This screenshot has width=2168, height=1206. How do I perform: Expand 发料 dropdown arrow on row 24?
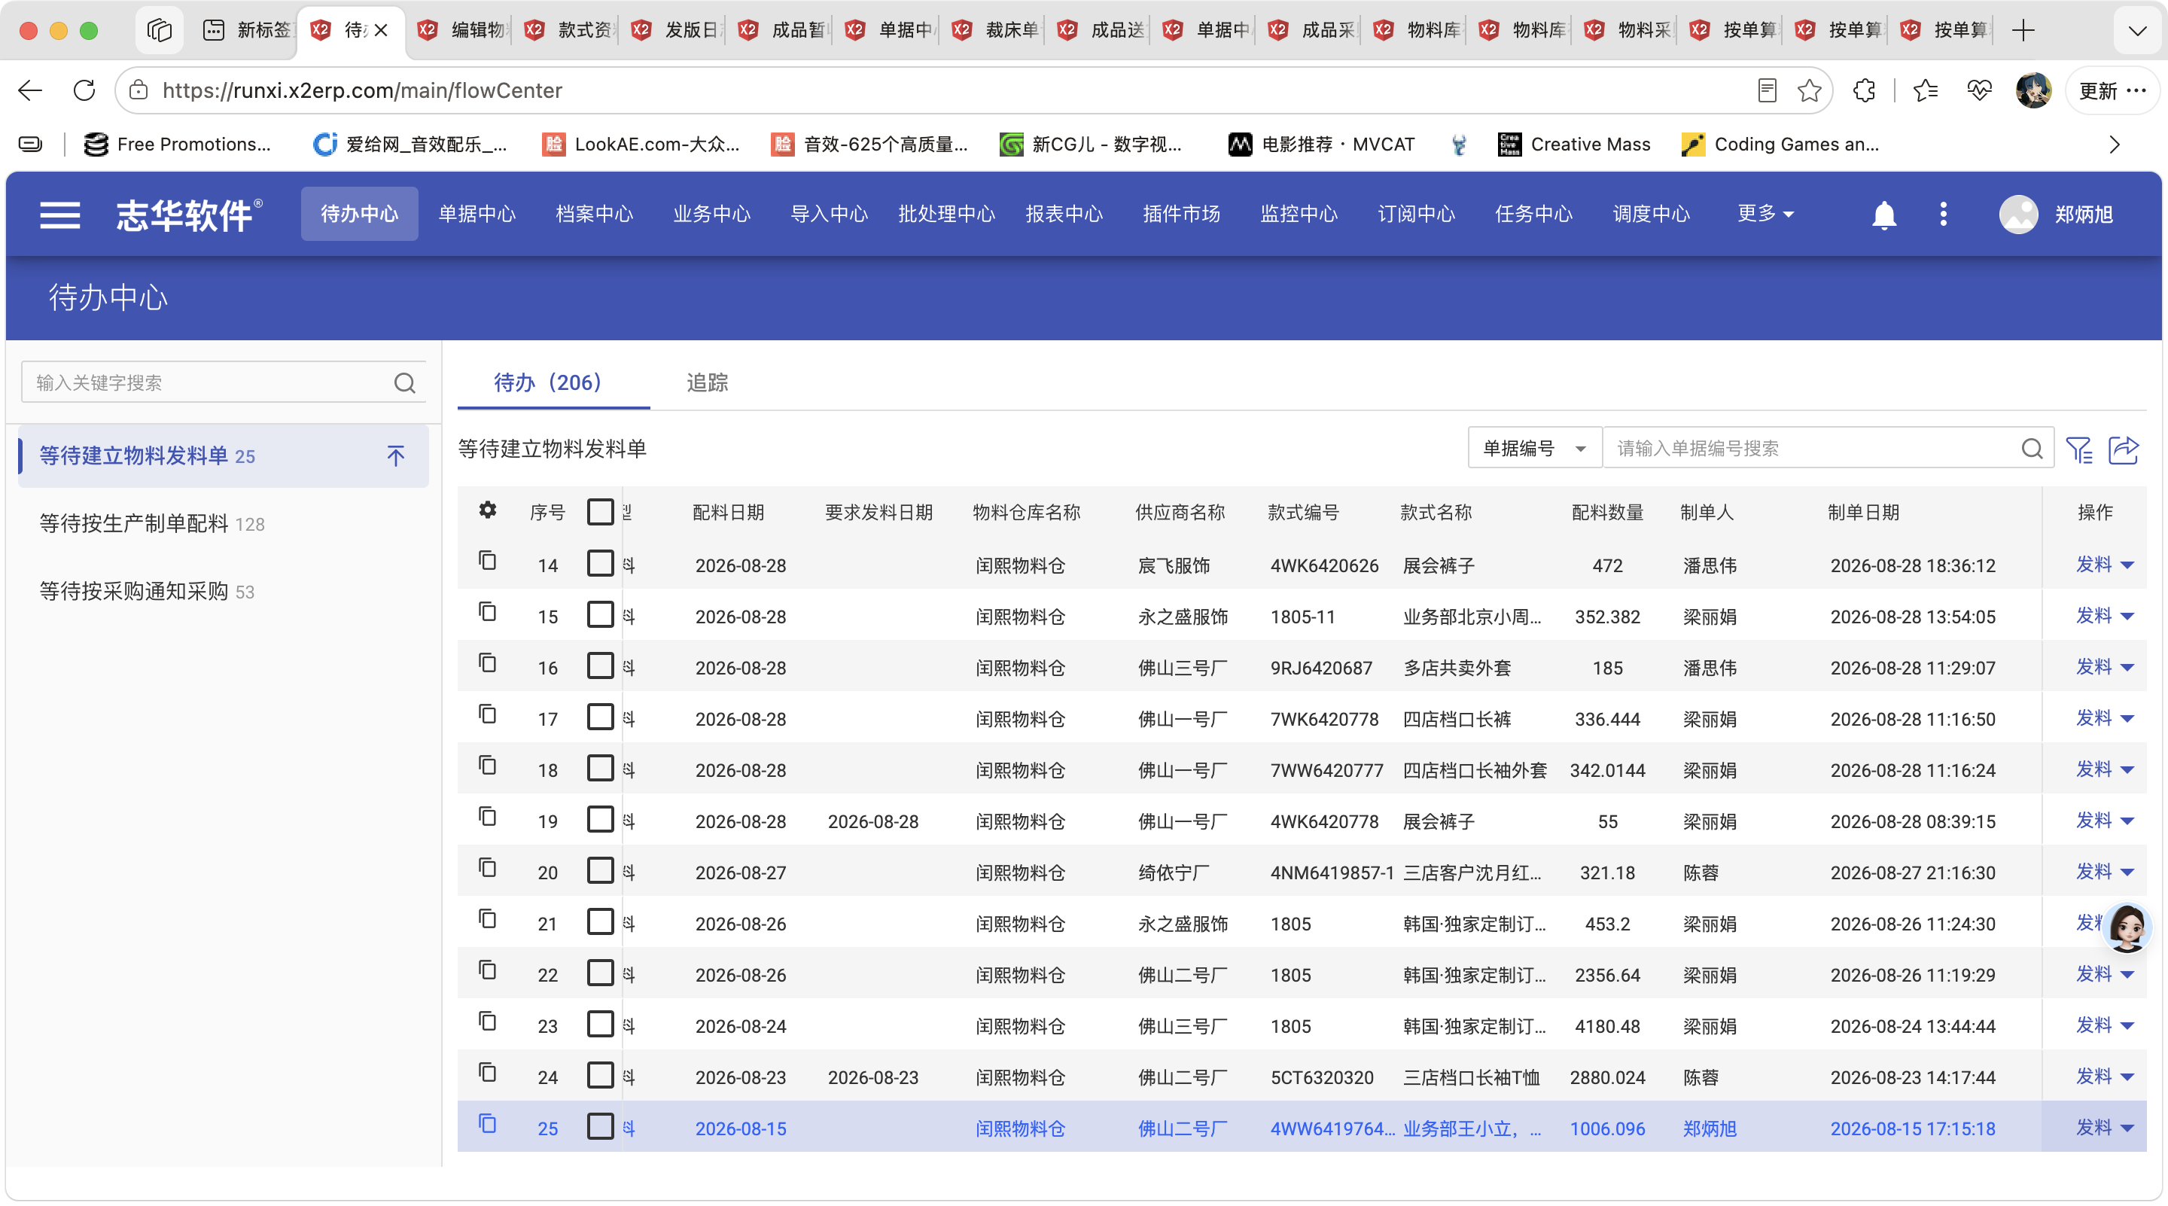2127,1077
